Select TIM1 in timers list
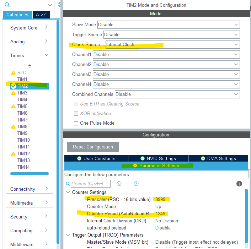 22,79
